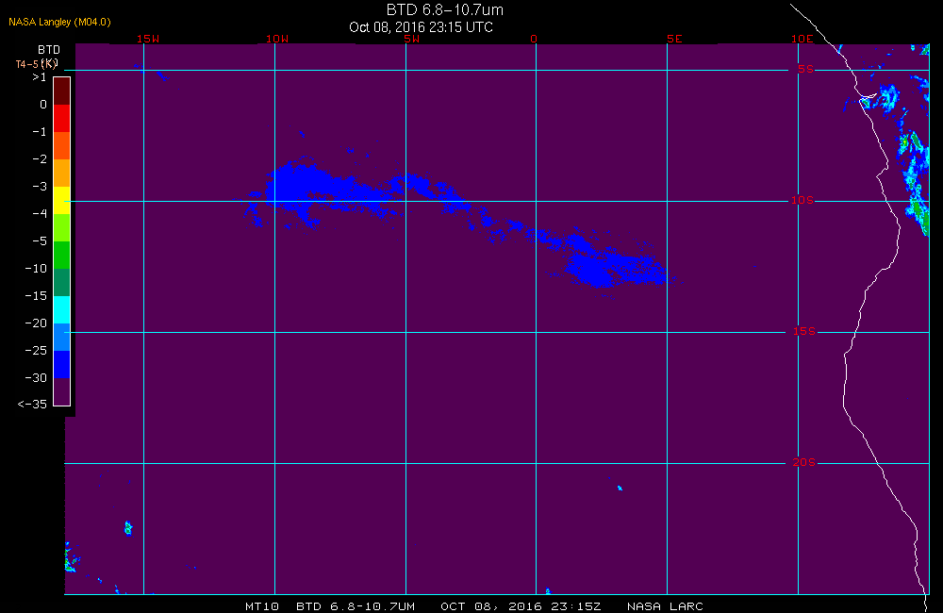The width and height of the screenshot is (943, 613).
Task: Click the '5E' longitude label
Action: 674,39
